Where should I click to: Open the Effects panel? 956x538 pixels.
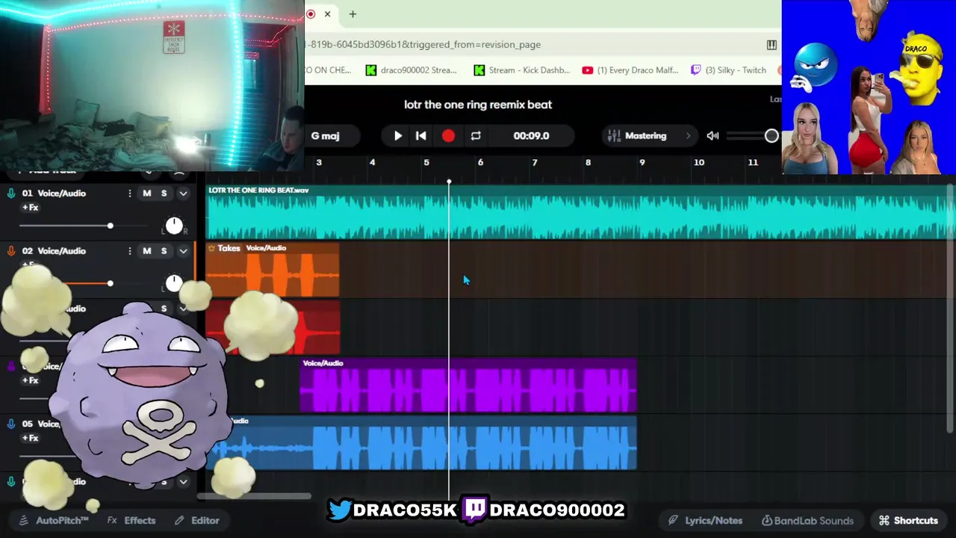(x=131, y=520)
